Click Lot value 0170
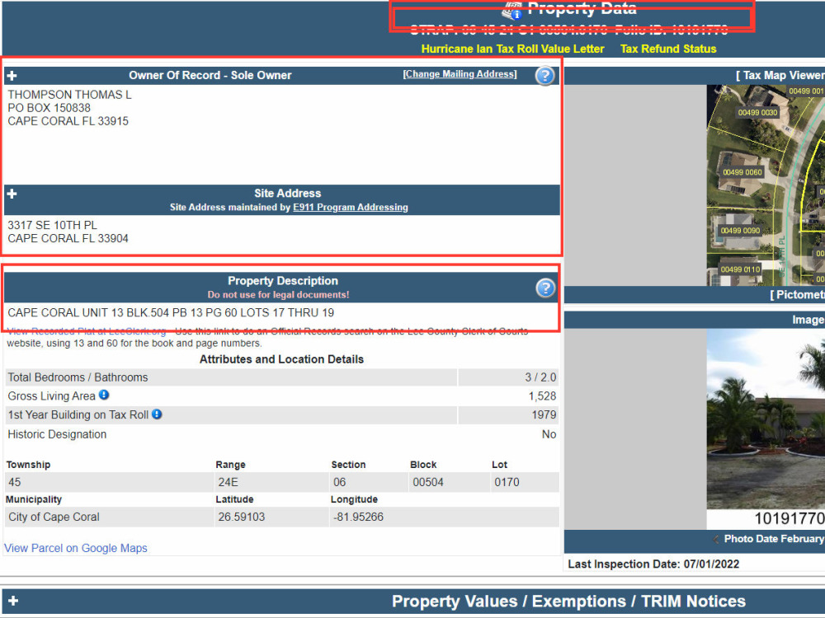The height and width of the screenshot is (618, 825). click(507, 482)
